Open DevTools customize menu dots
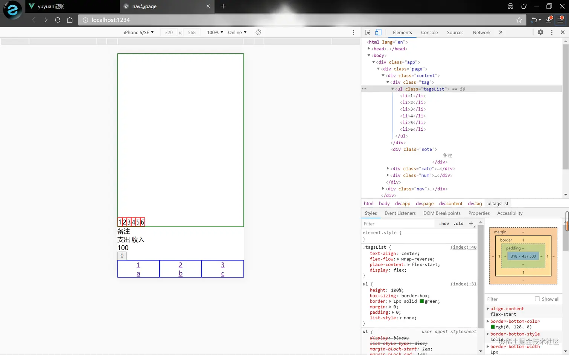 point(552,32)
